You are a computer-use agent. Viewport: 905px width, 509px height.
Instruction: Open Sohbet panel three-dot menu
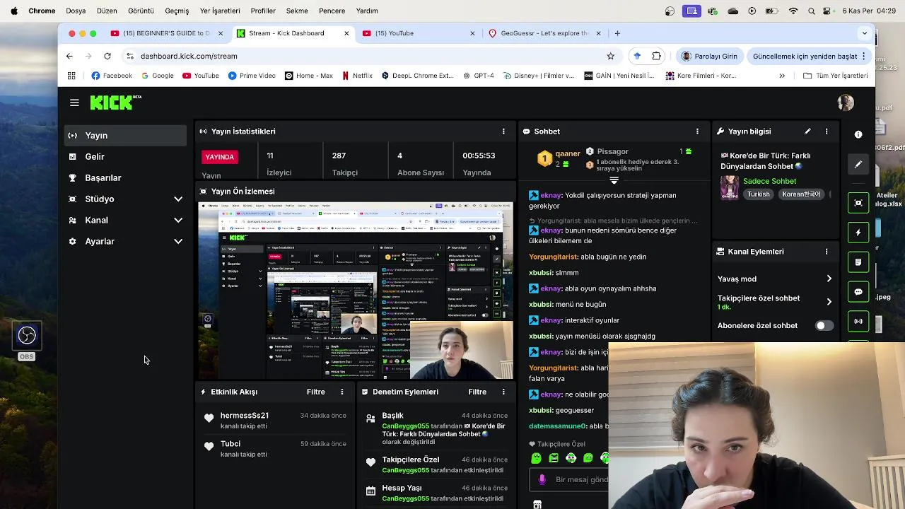697,131
